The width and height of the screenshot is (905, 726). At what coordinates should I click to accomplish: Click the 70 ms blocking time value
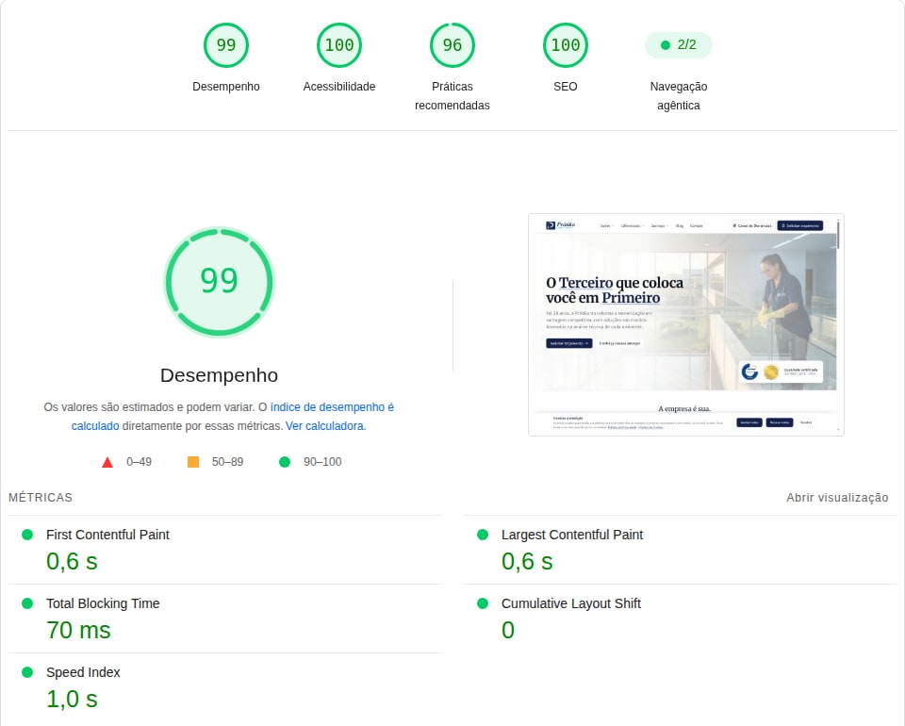[78, 630]
